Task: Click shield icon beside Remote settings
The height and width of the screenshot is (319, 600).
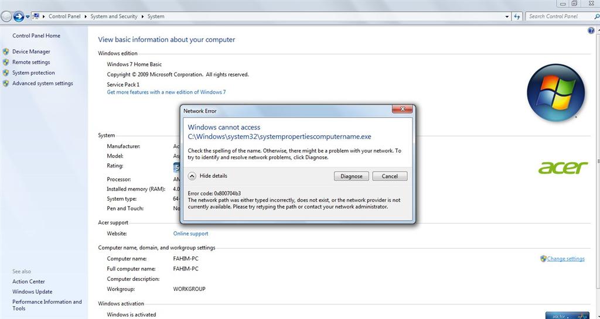Action: point(6,62)
